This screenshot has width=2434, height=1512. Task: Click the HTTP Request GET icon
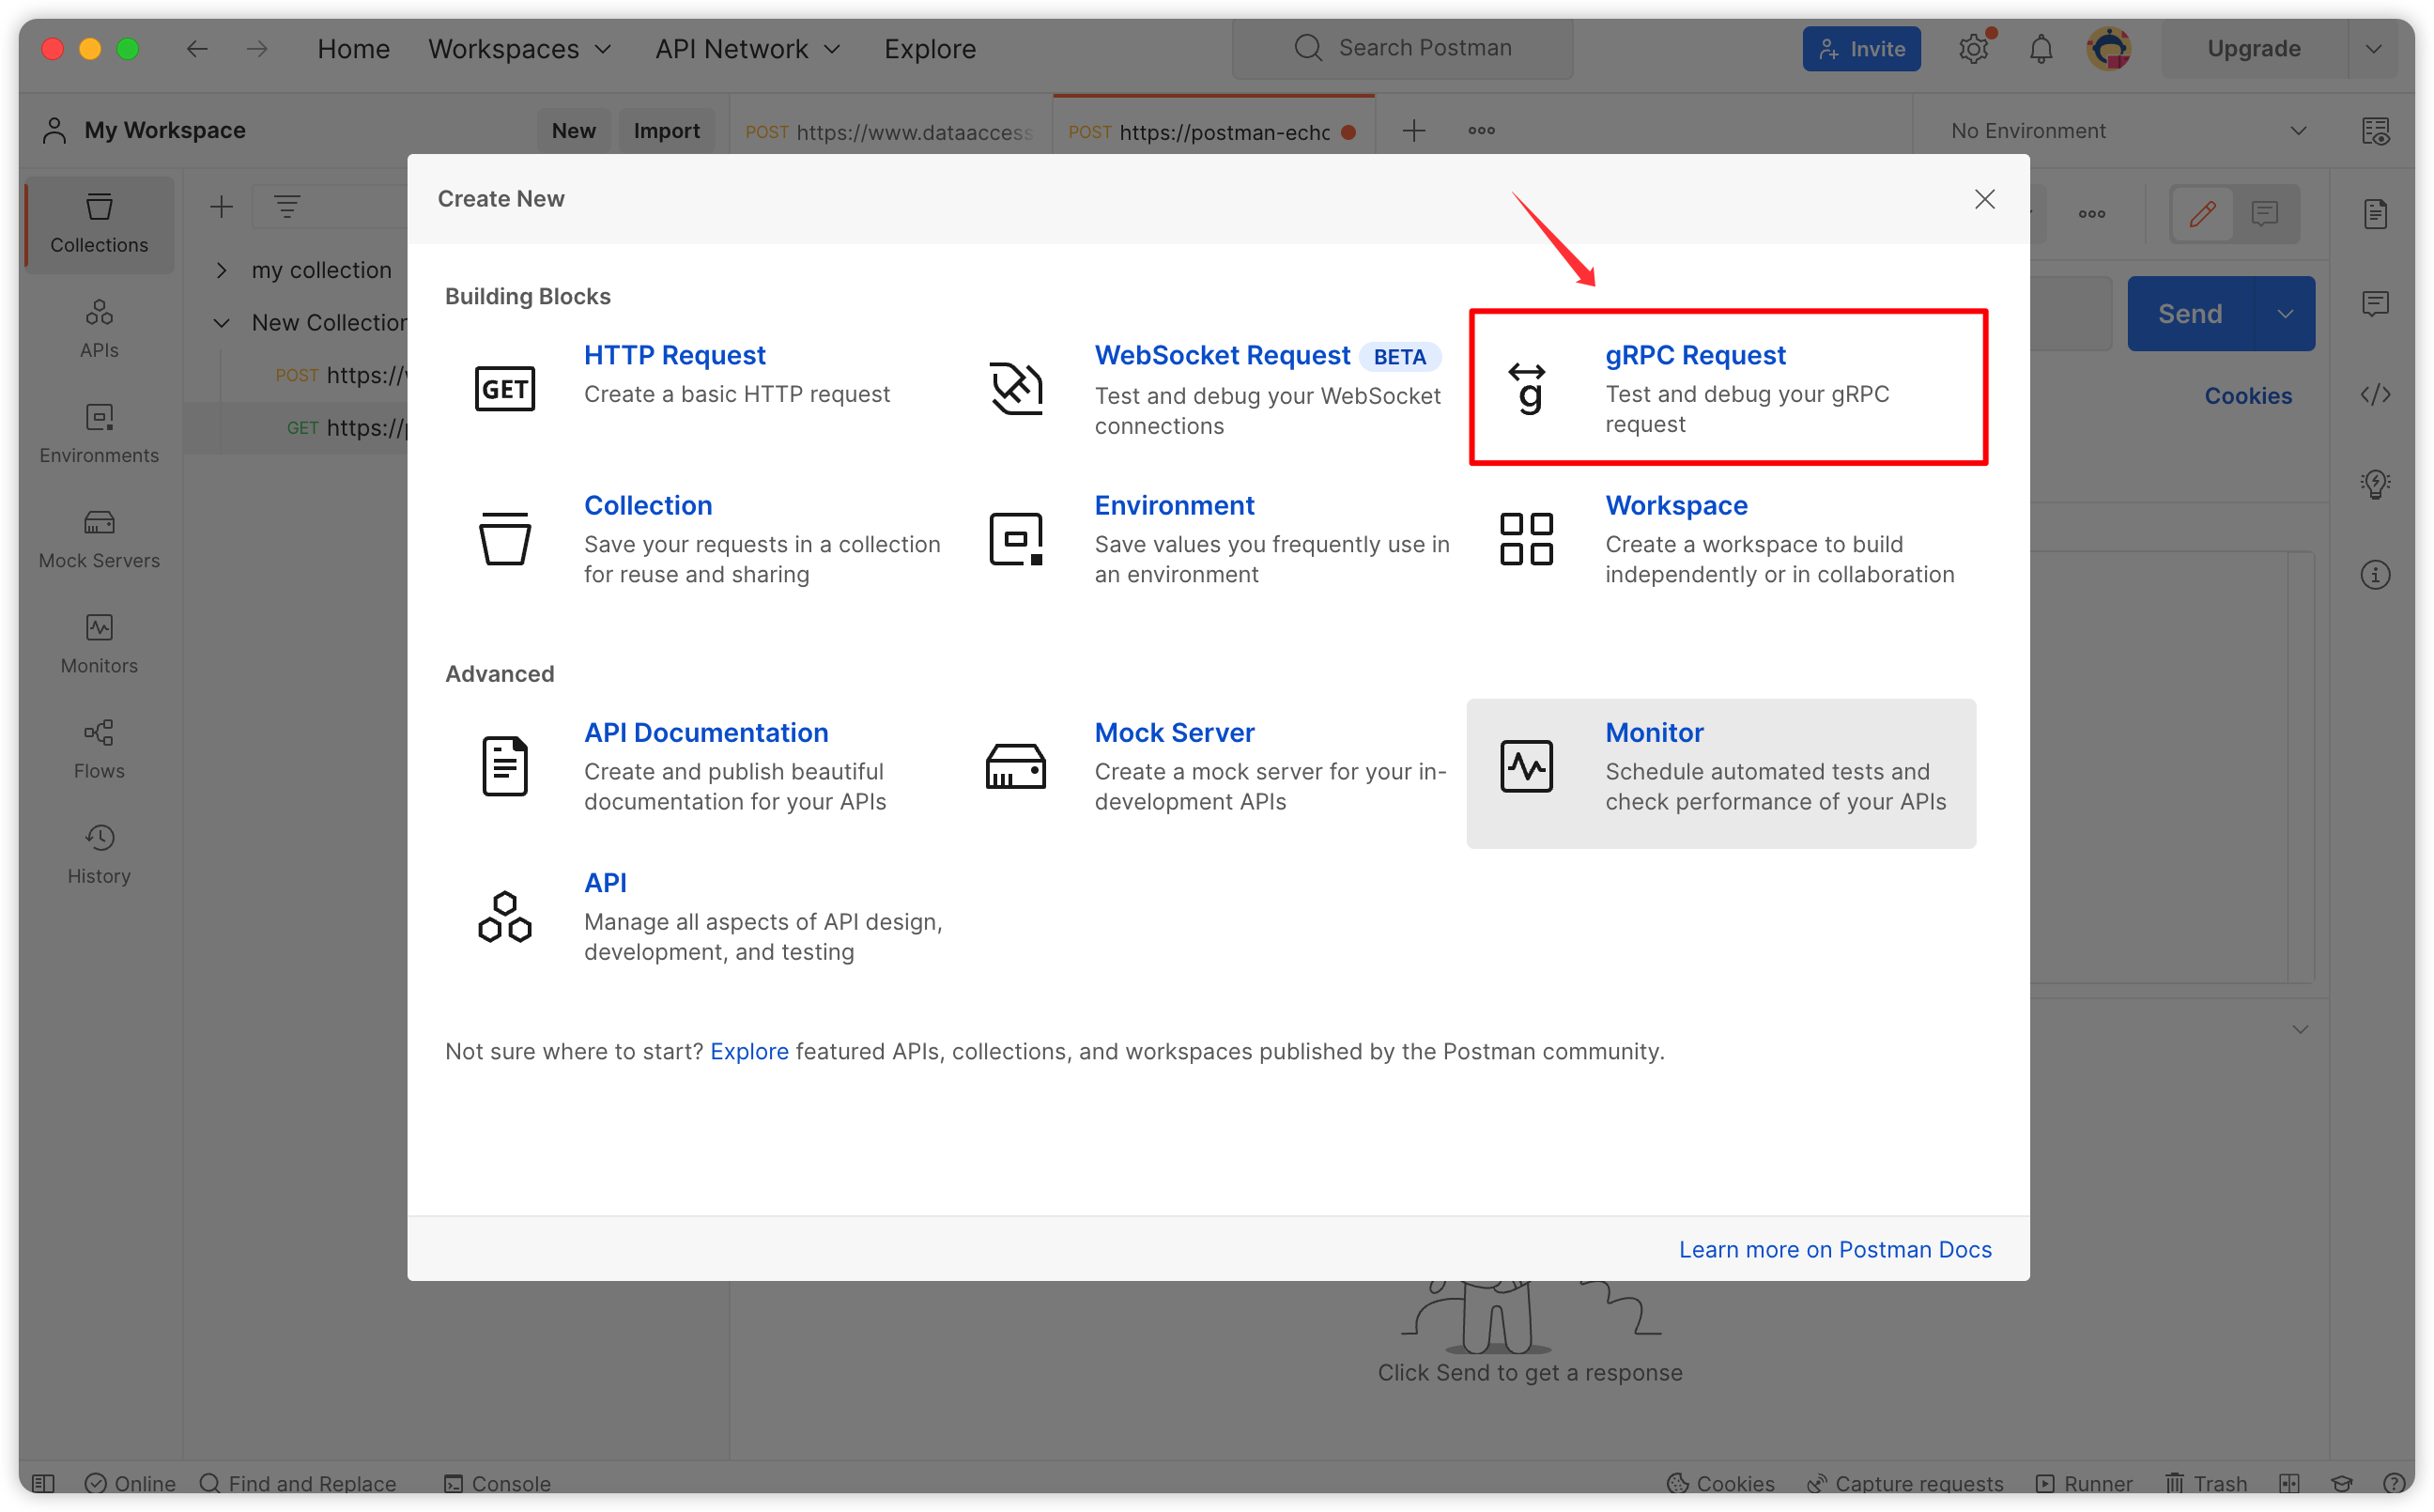click(505, 388)
